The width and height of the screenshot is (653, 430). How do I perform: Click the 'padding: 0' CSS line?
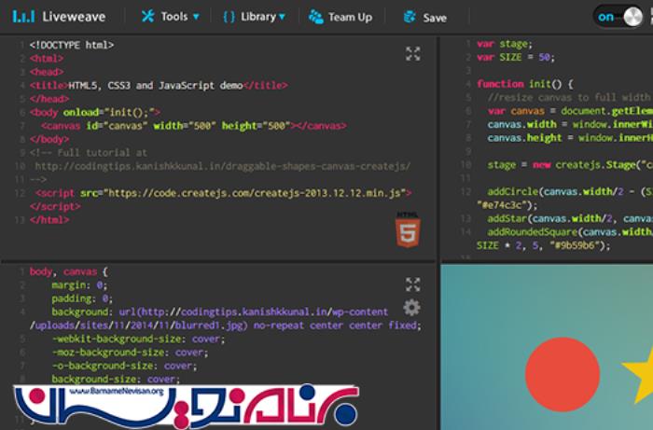tap(82, 298)
